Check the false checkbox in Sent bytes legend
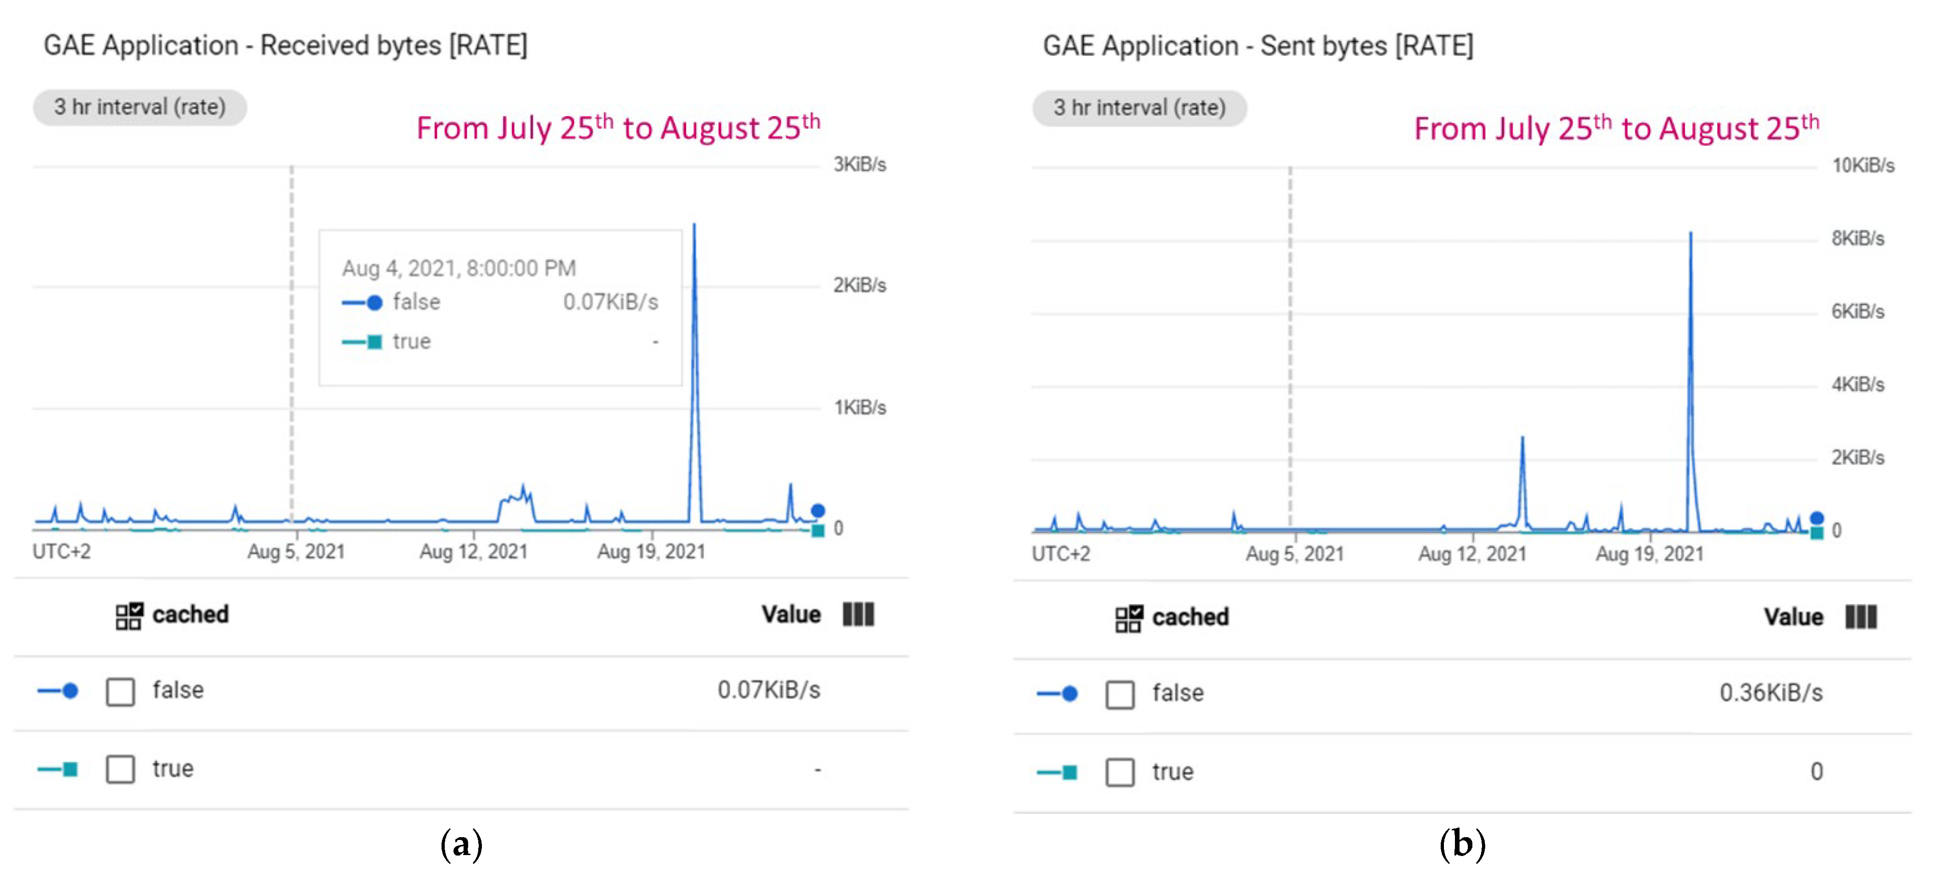Screen dimensions: 1952x878 point(1120,694)
